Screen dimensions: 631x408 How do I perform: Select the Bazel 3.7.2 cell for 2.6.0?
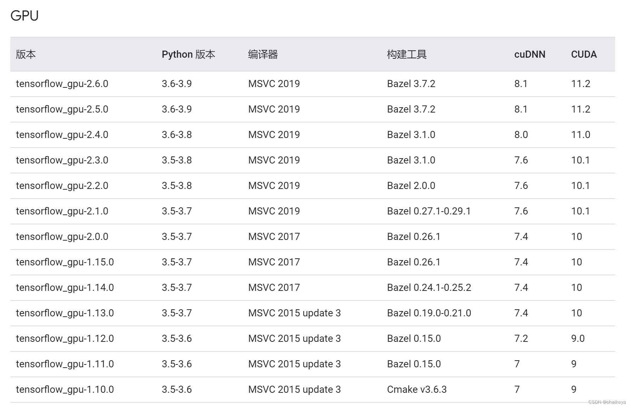(x=410, y=84)
